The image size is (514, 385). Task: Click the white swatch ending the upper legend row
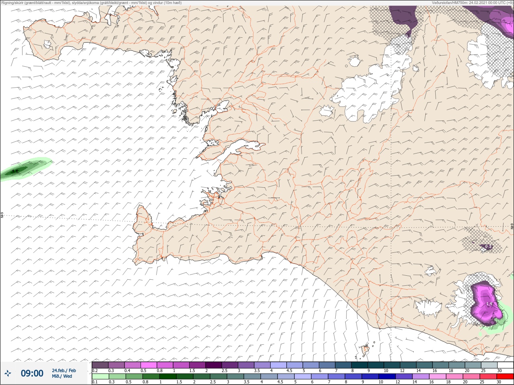pos(506,365)
